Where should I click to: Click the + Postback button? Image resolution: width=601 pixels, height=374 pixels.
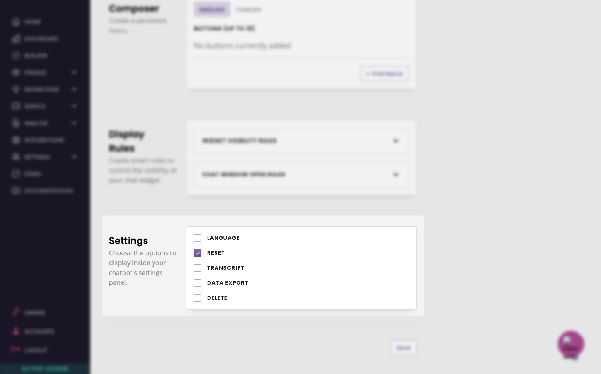coord(385,74)
